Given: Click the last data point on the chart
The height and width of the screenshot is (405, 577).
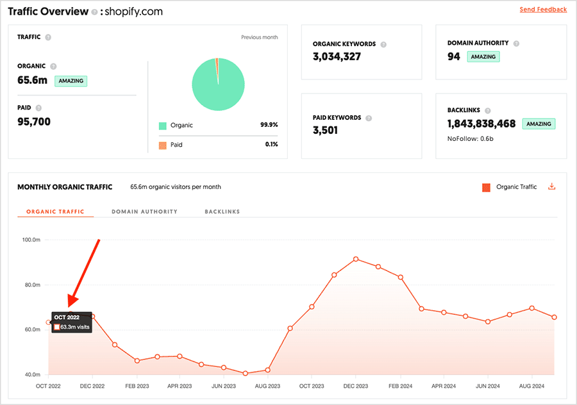Looking at the screenshot, I should (554, 317).
